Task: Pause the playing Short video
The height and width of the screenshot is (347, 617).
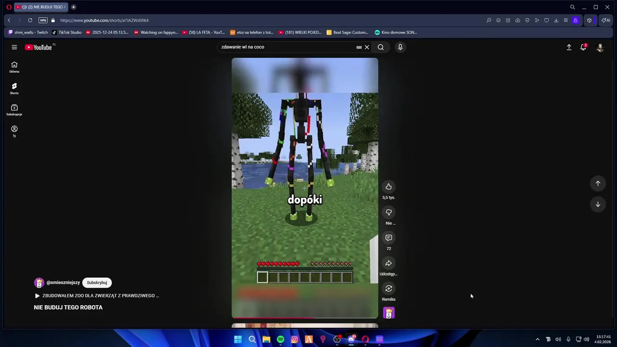Action: click(305, 188)
